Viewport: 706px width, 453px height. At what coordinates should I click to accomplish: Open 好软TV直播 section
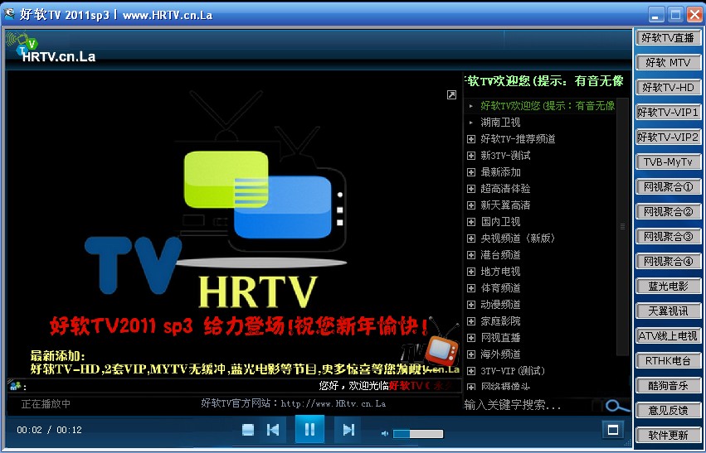click(x=668, y=38)
